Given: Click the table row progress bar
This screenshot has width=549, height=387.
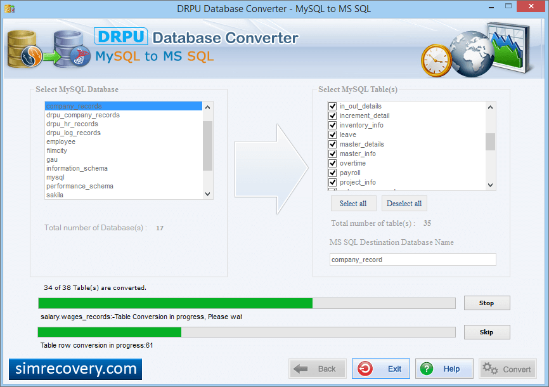Looking at the screenshot, I should (247, 332).
